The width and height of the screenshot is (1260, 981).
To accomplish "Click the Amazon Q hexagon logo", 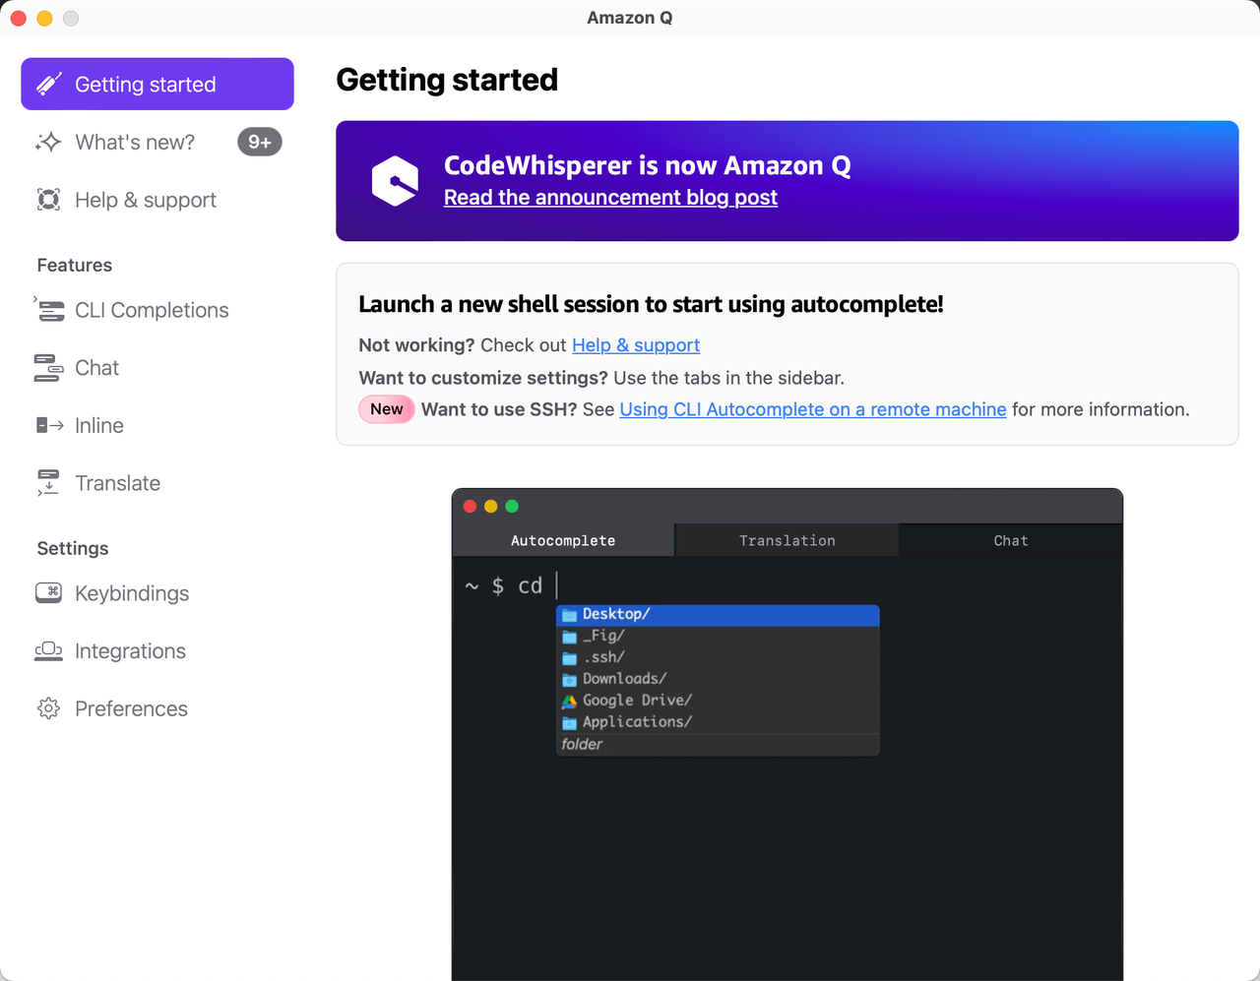I will click(x=395, y=181).
